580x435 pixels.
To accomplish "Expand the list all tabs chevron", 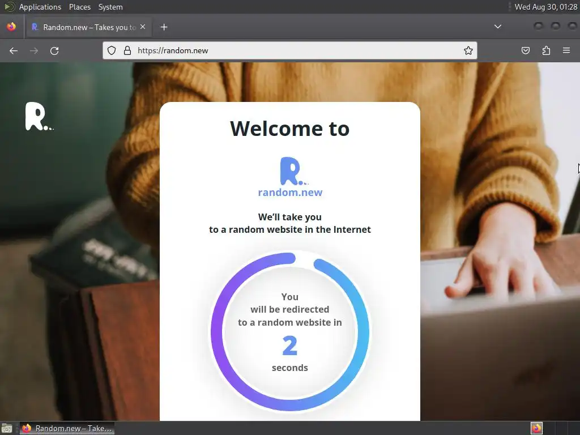I will coord(498,27).
